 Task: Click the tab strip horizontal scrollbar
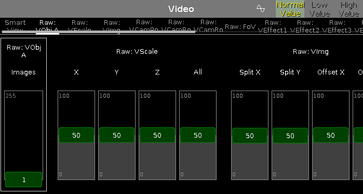pos(99,32)
